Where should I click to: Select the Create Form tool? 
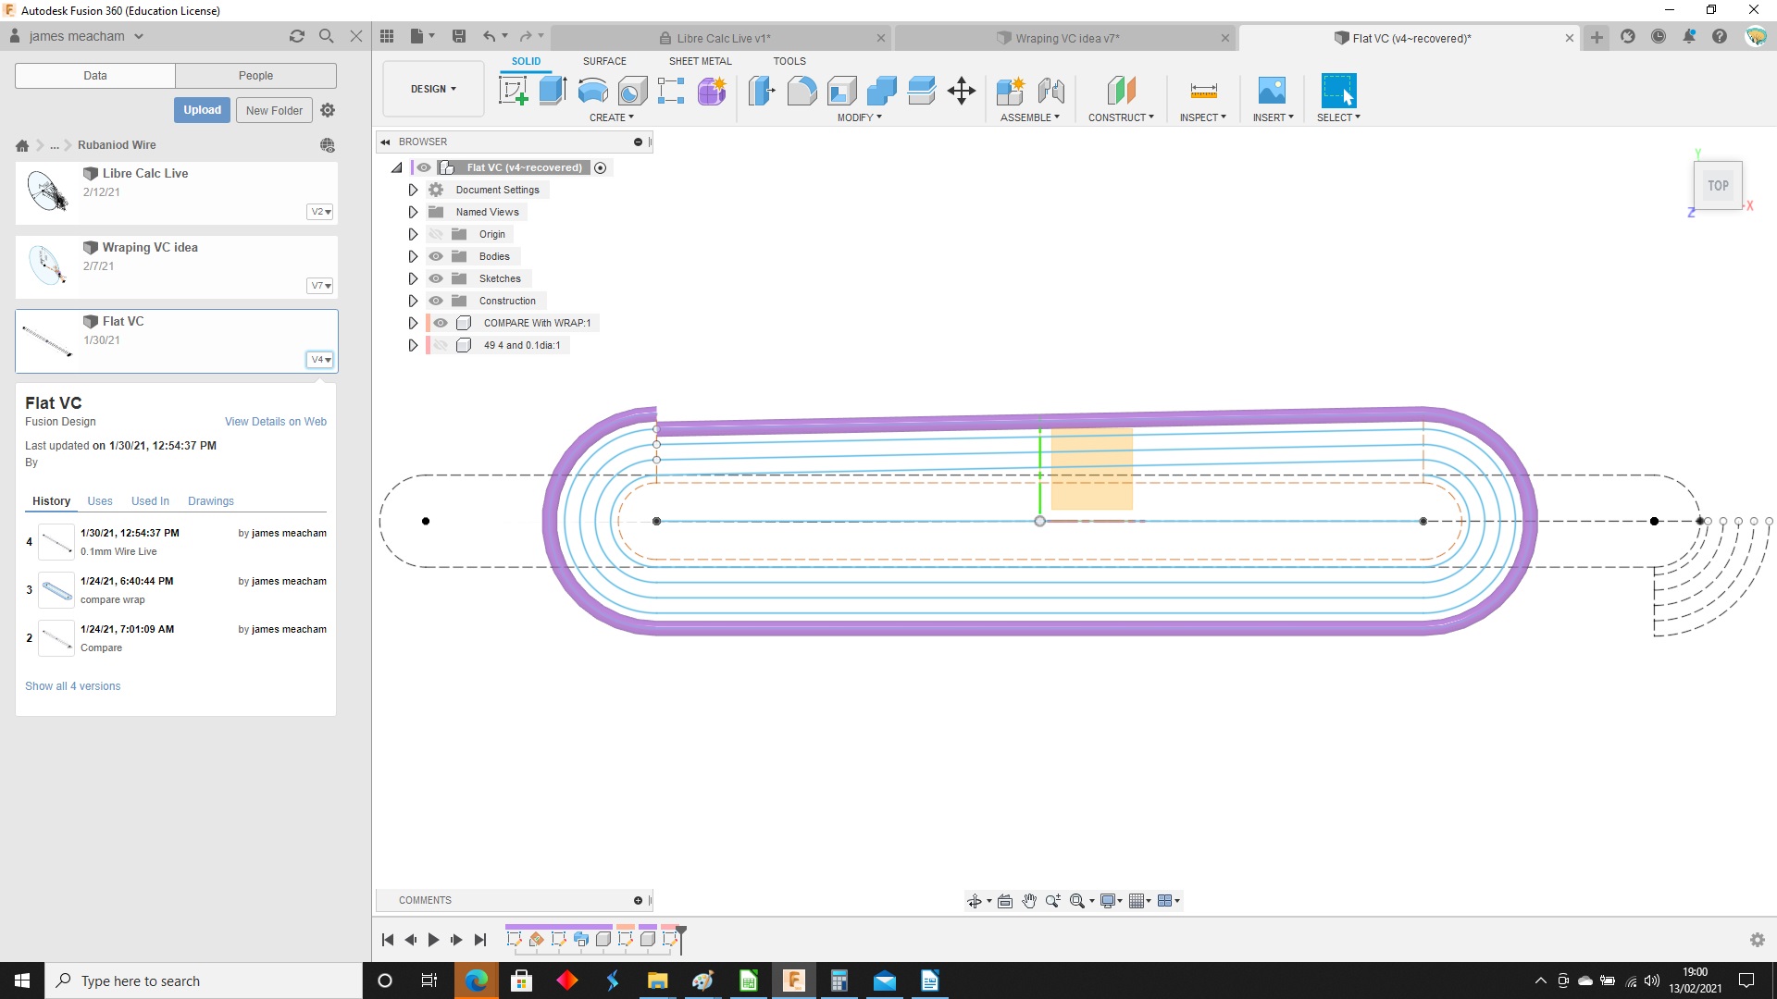point(712,91)
